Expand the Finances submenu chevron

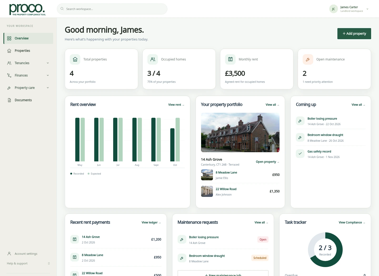[48, 75]
